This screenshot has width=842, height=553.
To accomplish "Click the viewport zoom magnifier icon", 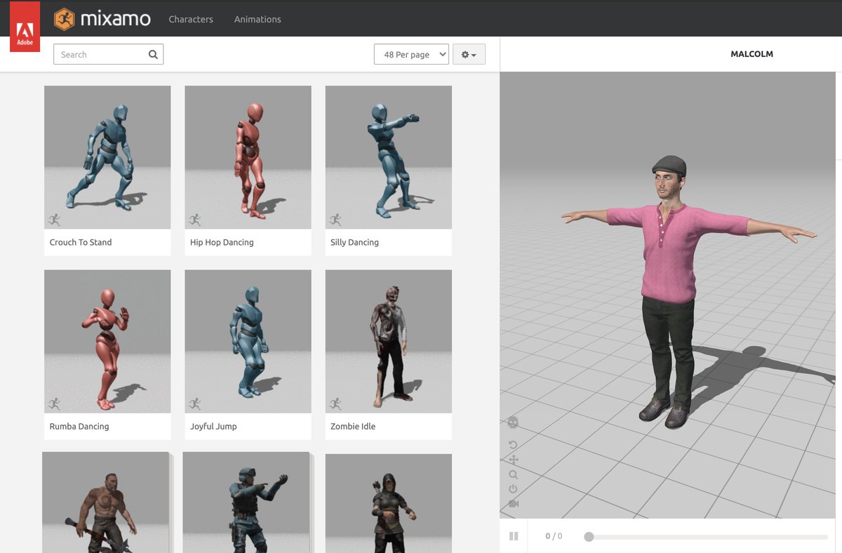I will (x=513, y=474).
